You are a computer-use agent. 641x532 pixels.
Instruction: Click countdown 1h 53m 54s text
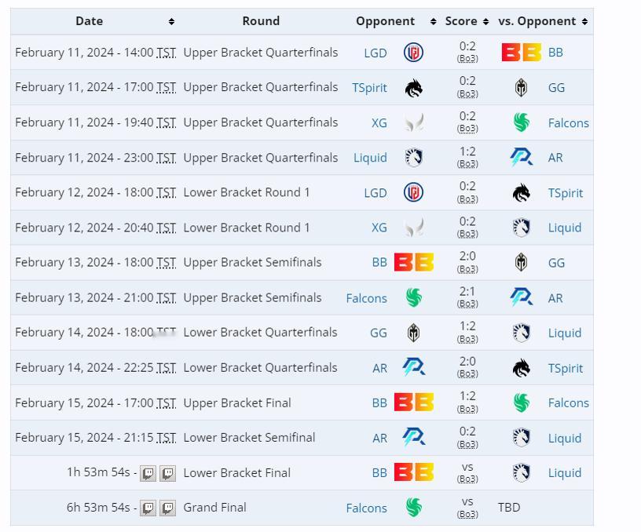[98, 472]
